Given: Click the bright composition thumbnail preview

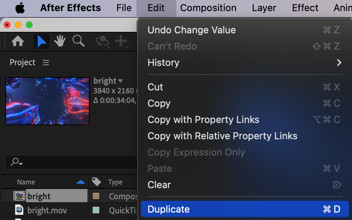Looking at the screenshot, I should [47, 101].
